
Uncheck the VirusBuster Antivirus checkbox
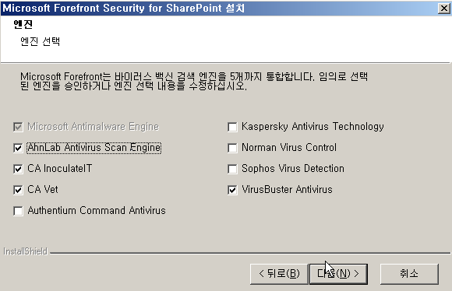point(232,190)
